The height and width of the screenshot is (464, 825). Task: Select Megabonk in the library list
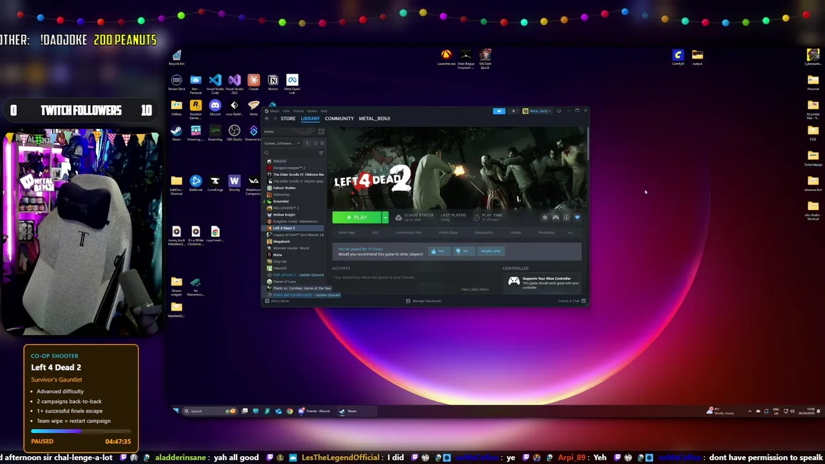(281, 242)
